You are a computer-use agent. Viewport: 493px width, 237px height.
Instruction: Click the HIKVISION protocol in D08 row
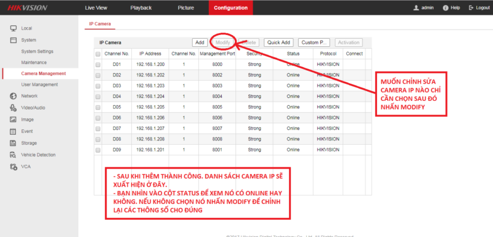328,139
